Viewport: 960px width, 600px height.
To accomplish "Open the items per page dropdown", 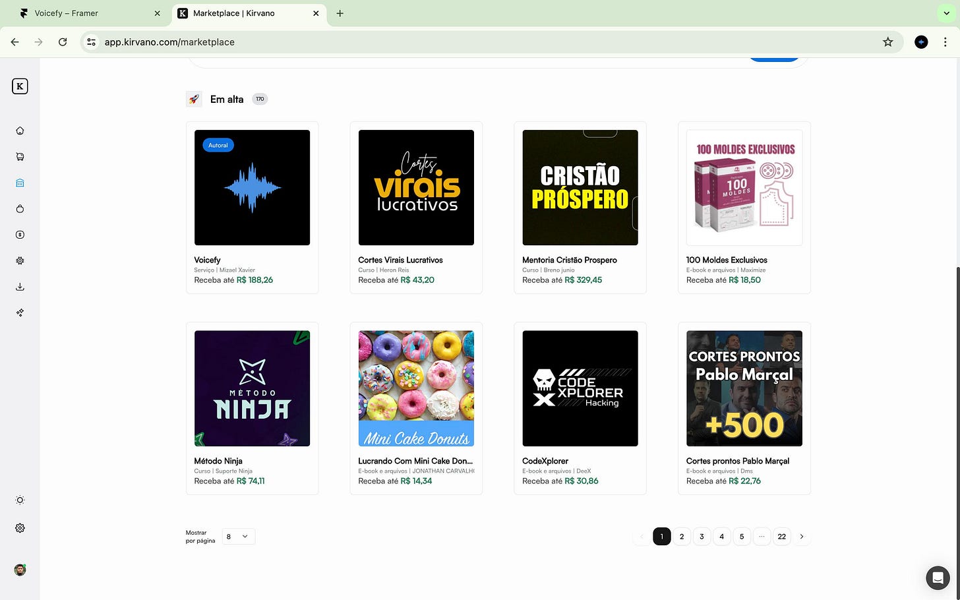I will click(x=238, y=537).
